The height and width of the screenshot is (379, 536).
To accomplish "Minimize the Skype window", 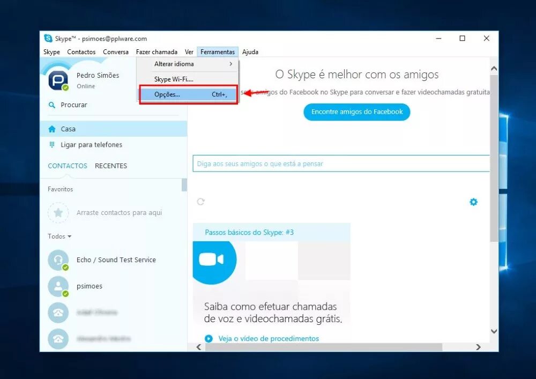I will 438,38.
